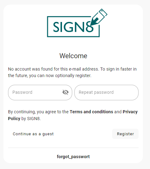
Task: Click the Welcome heading
Action: point(73,56)
